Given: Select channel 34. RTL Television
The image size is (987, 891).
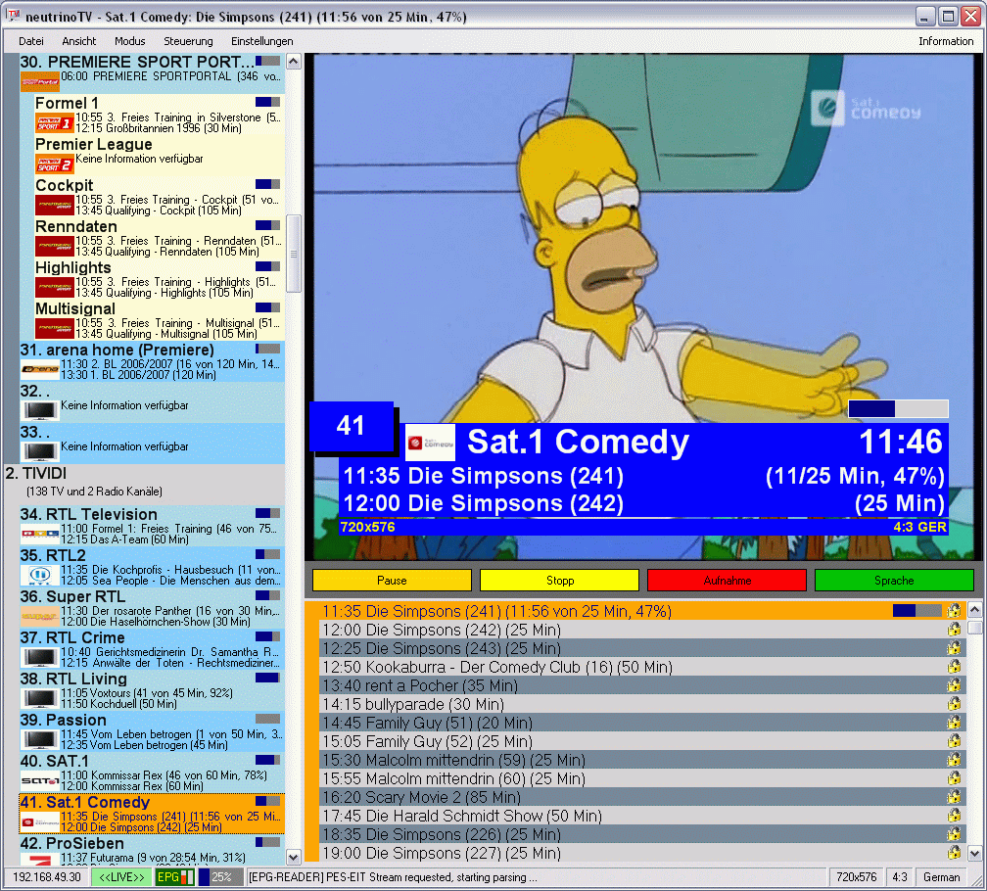Looking at the screenshot, I should tap(153, 526).
